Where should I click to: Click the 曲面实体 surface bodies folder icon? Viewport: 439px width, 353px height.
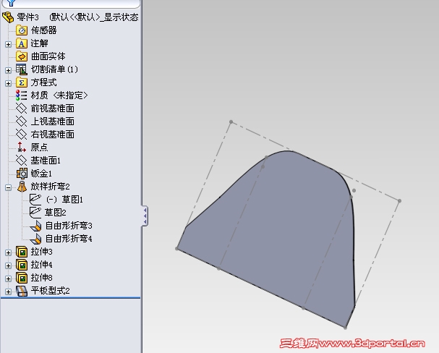[x=22, y=56]
